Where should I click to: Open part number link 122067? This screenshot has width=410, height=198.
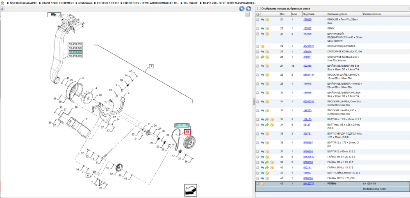point(307,29)
